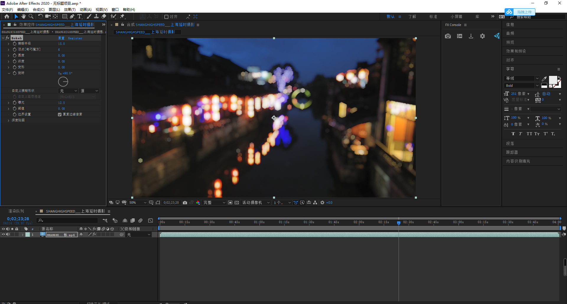567x304 pixels.
Task: Click FX Console gallery image icon
Action: click(x=459, y=36)
